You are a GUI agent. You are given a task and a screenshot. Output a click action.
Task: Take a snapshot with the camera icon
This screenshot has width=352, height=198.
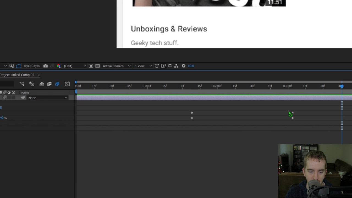pyautogui.click(x=45, y=66)
